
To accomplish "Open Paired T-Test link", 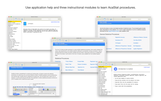I will [68, 64].
